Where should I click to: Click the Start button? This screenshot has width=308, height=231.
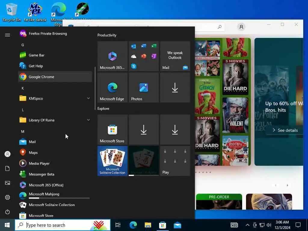coord(7,225)
